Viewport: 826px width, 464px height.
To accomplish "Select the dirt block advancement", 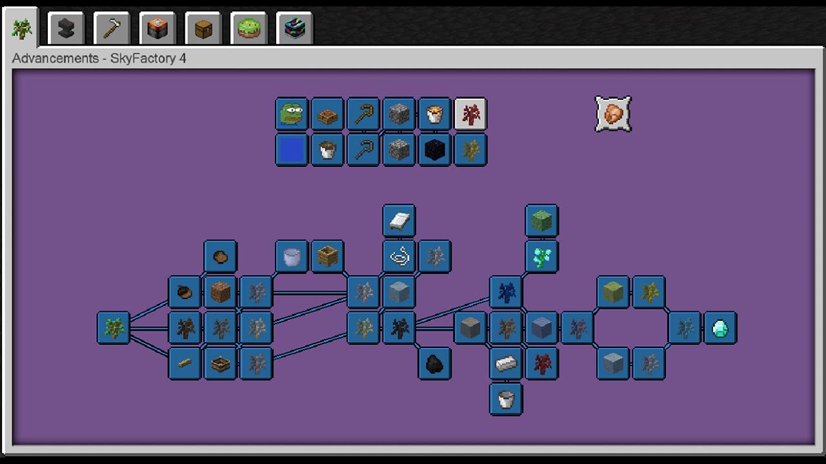I will click(x=221, y=293).
